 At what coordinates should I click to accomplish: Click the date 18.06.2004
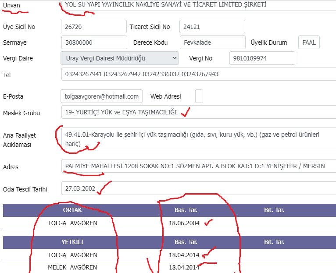184,223
